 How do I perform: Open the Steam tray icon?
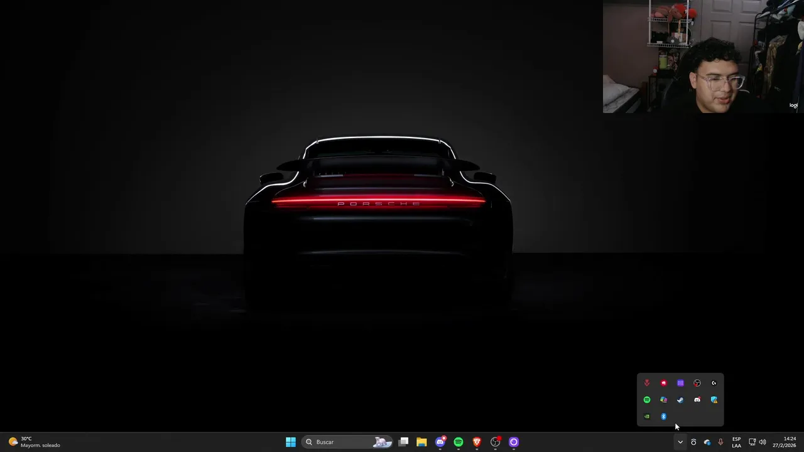(x=680, y=400)
